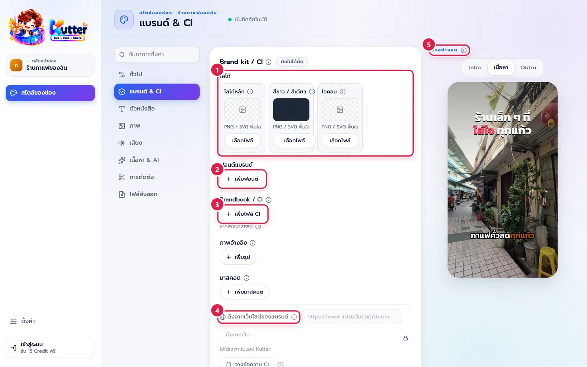The image size is (587, 367).
Task: Click info icon beside ภาพอ้างอิง
Action: click(252, 243)
